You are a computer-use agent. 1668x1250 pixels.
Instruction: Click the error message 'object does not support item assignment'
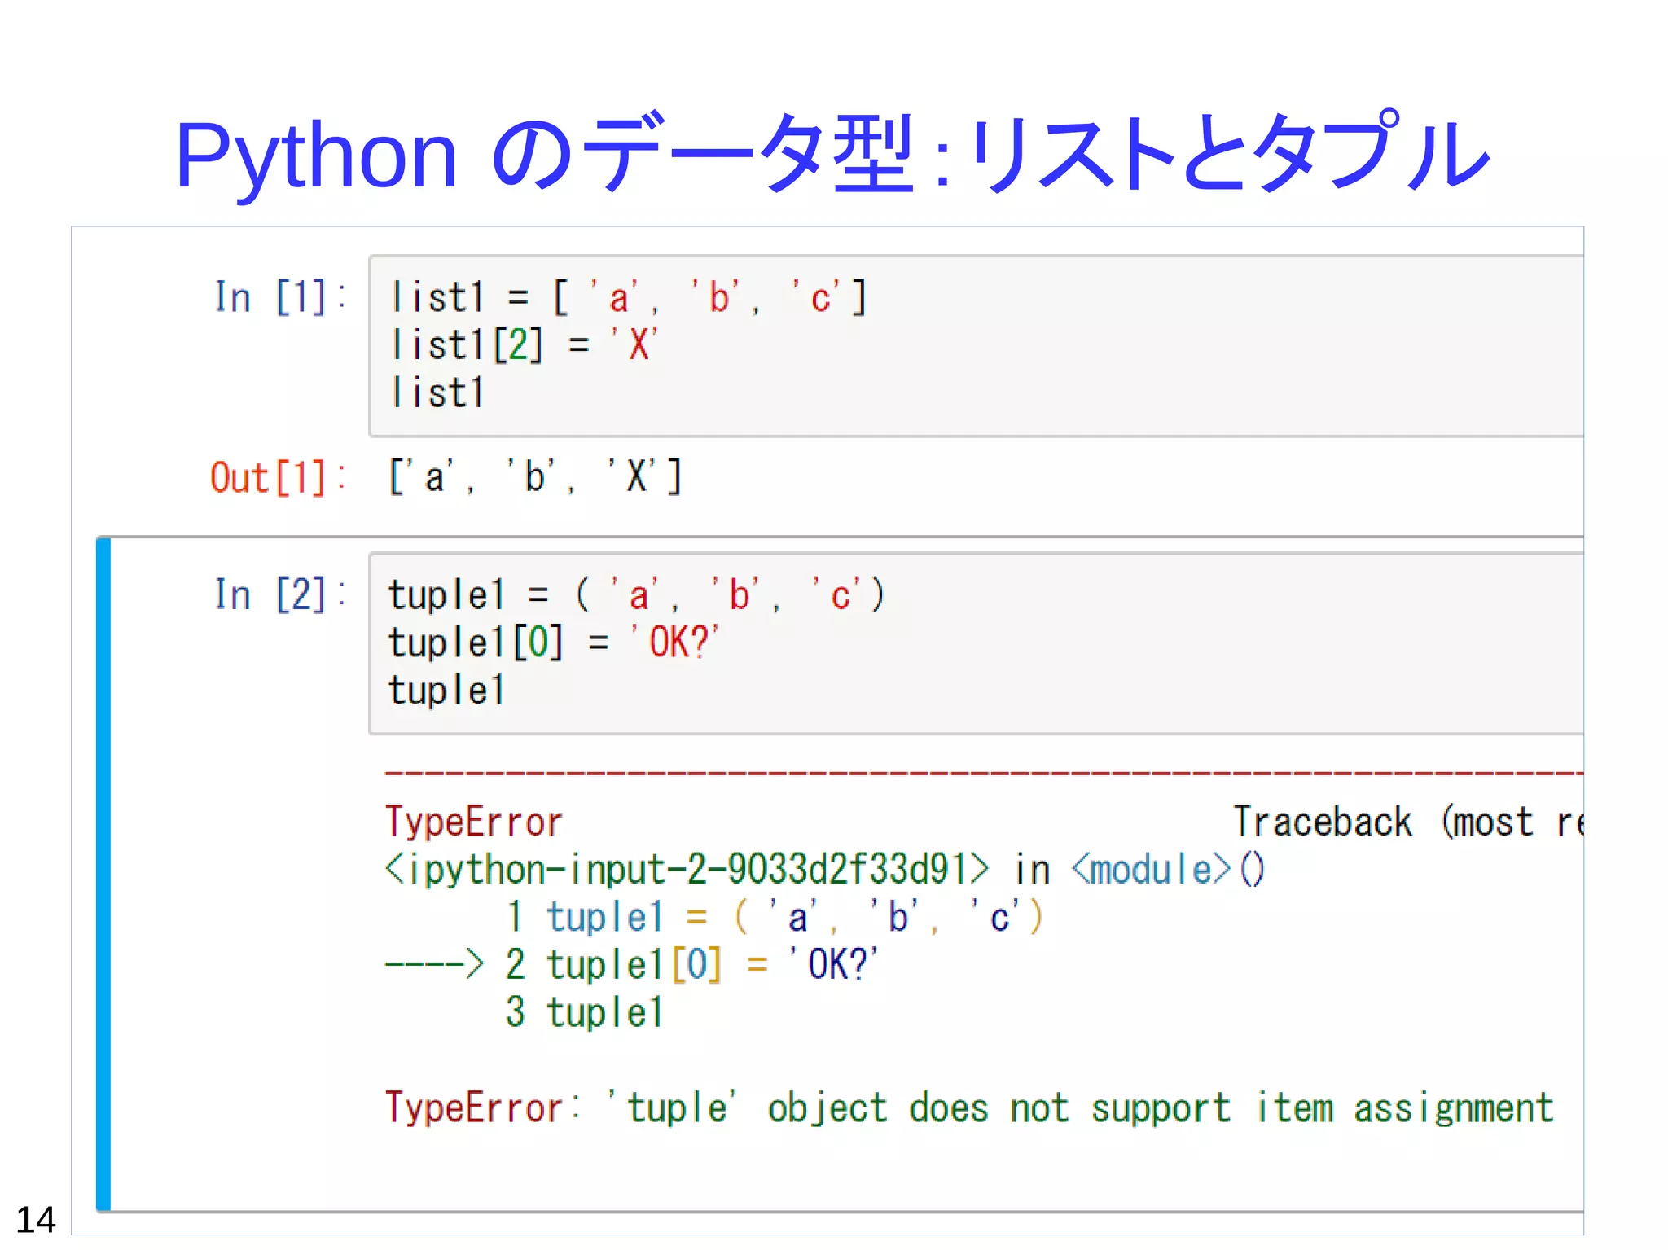1160,1107
